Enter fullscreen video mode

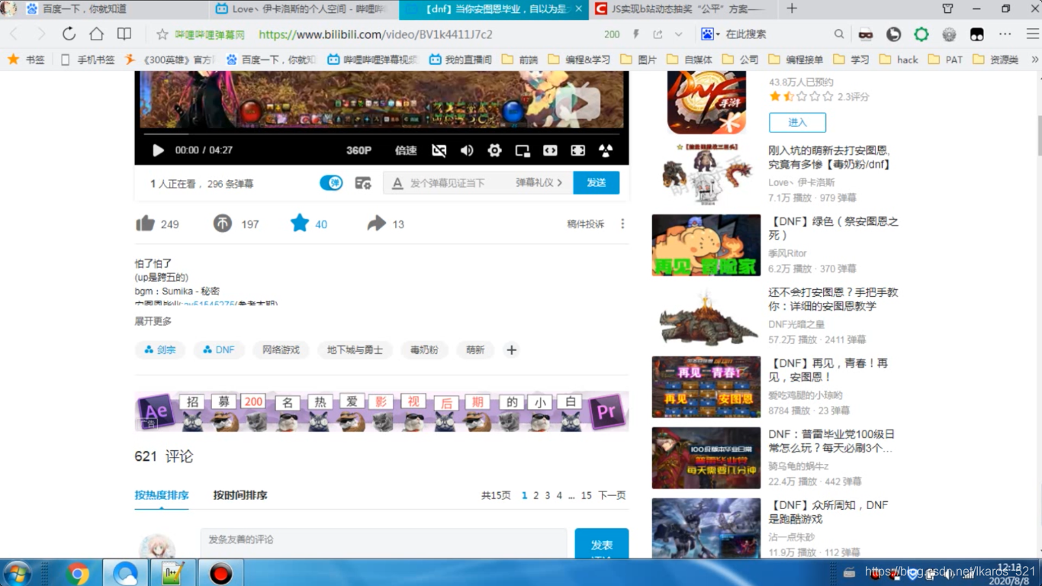tap(577, 150)
